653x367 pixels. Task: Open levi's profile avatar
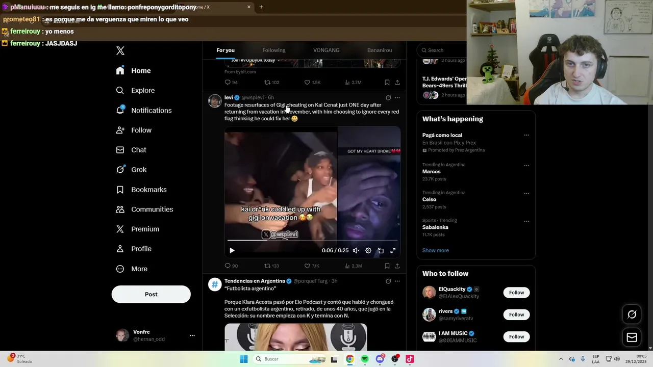click(215, 100)
